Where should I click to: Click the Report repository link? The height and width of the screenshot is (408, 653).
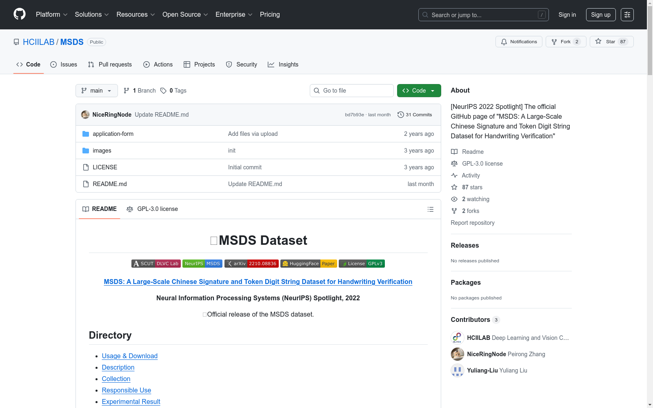[x=473, y=223]
